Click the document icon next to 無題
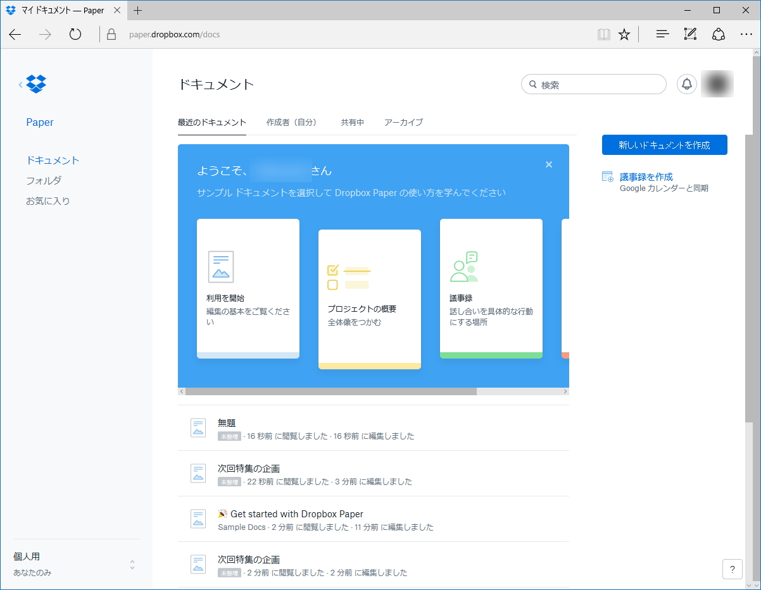The image size is (761, 590). (198, 427)
